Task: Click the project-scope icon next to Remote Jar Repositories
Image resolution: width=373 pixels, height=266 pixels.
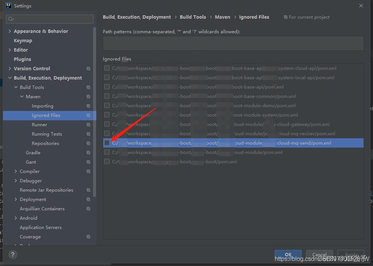Action: coord(88,190)
